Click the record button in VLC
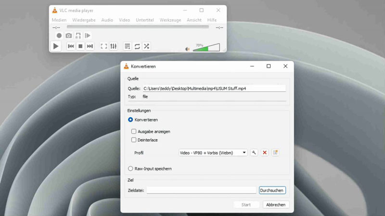This screenshot has width=385, height=216. click(x=59, y=36)
